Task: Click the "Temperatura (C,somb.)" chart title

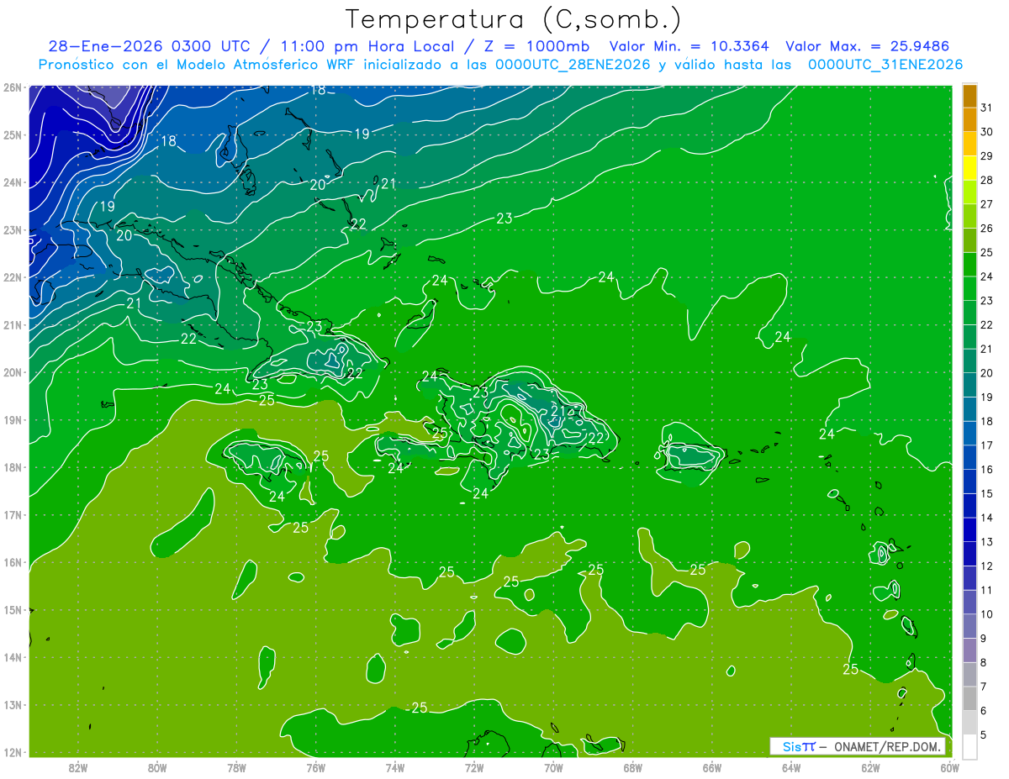Action: [514, 19]
